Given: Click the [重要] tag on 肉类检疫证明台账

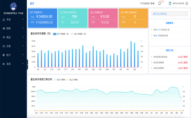Looking at the screenshot, I should tap(186, 57).
